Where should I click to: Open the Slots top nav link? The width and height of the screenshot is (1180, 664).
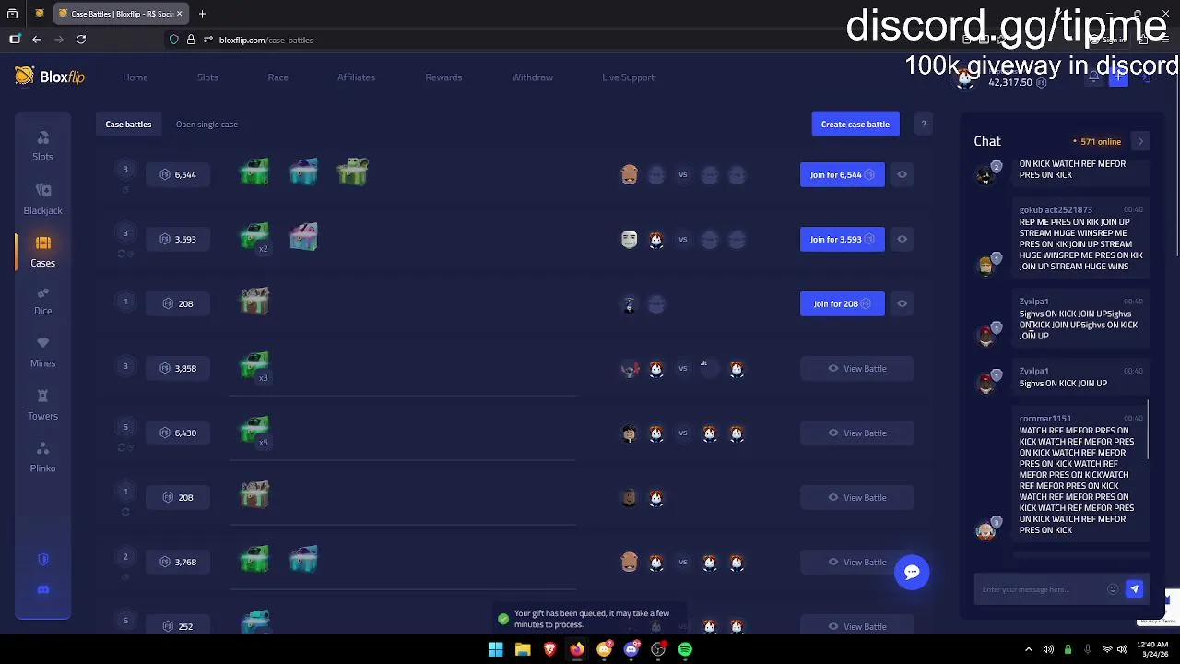tap(207, 77)
